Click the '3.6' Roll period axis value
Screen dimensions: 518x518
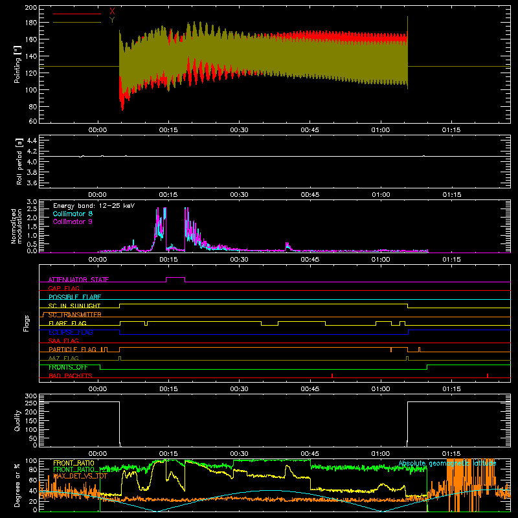point(32,183)
